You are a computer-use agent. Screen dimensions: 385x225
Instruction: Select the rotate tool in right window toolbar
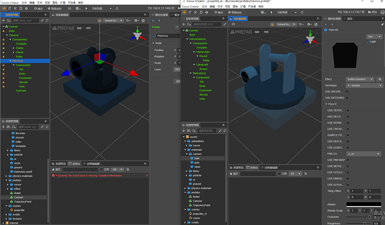coord(190,12)
